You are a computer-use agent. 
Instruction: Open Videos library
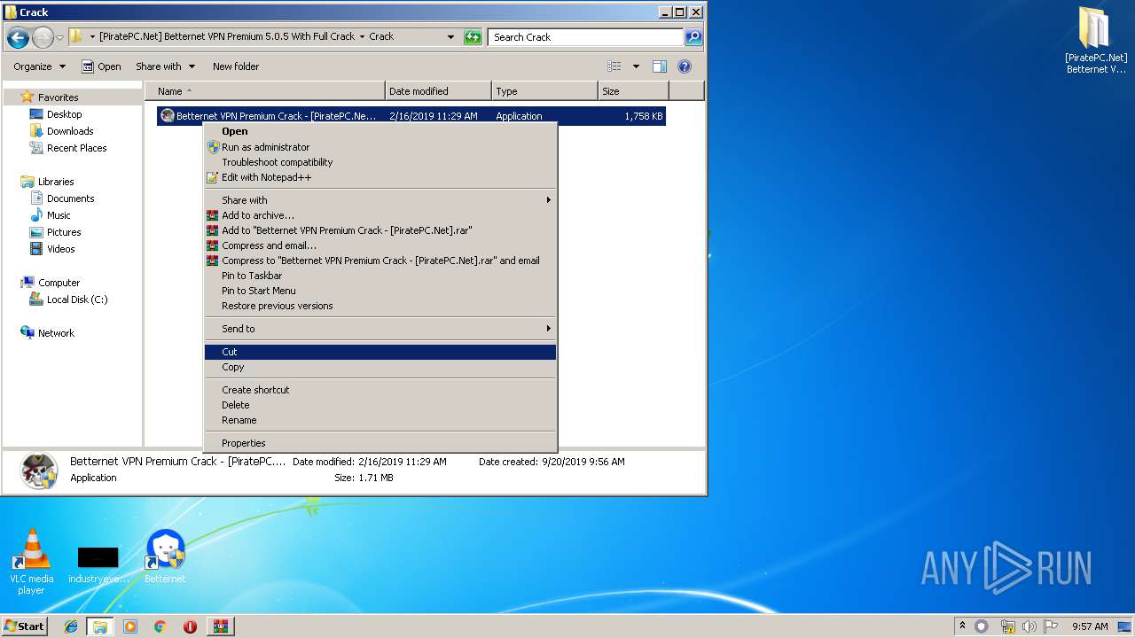coord(60,249)
